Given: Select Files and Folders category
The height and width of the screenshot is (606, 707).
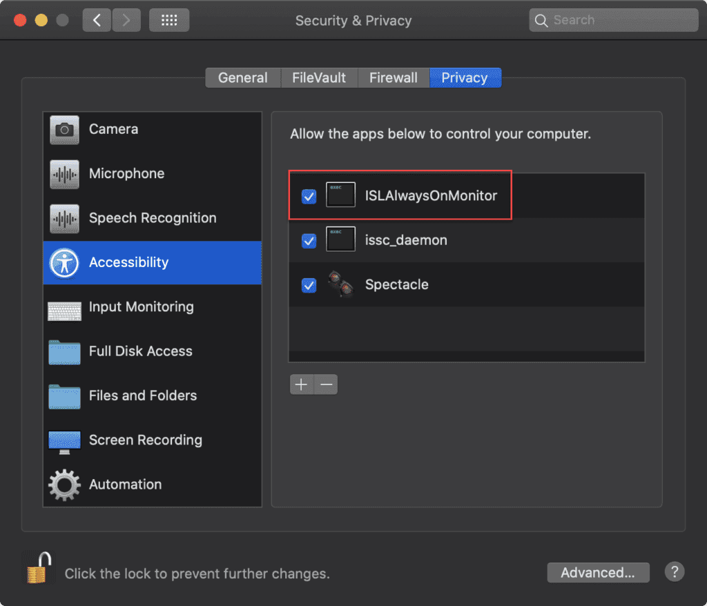Looking at the screenshot, I should (142, 396).
